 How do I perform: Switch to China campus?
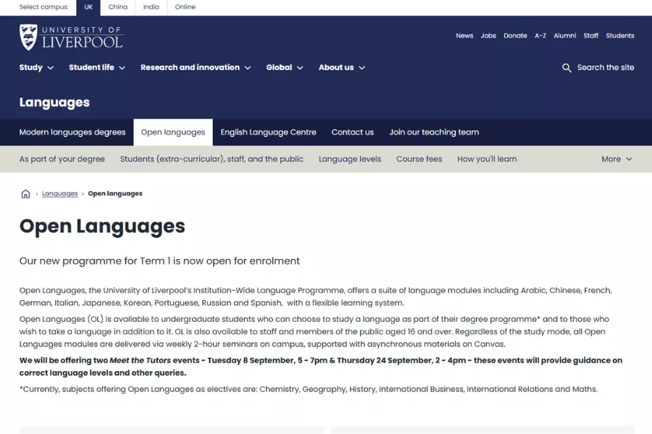click(x=117, y=7)
